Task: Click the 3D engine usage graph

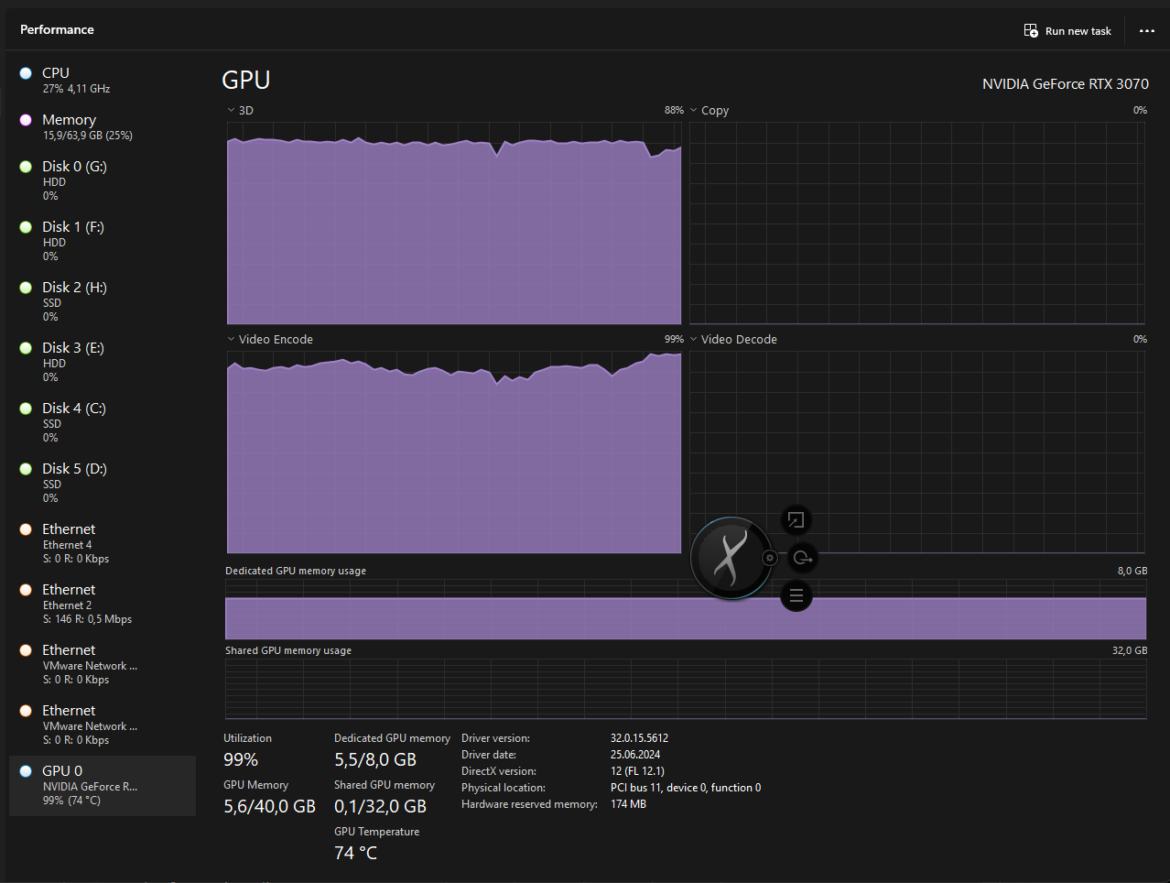Action: coord(454,223)
